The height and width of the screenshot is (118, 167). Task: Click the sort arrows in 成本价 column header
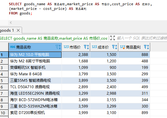116,47
